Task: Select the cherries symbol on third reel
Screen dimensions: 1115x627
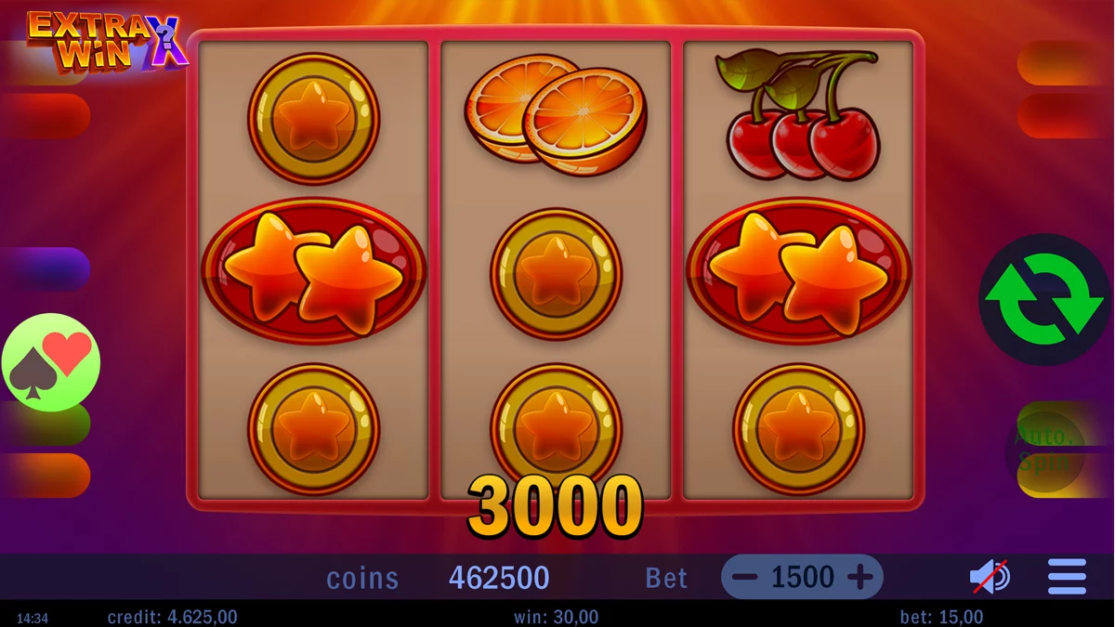Action: 797,115
